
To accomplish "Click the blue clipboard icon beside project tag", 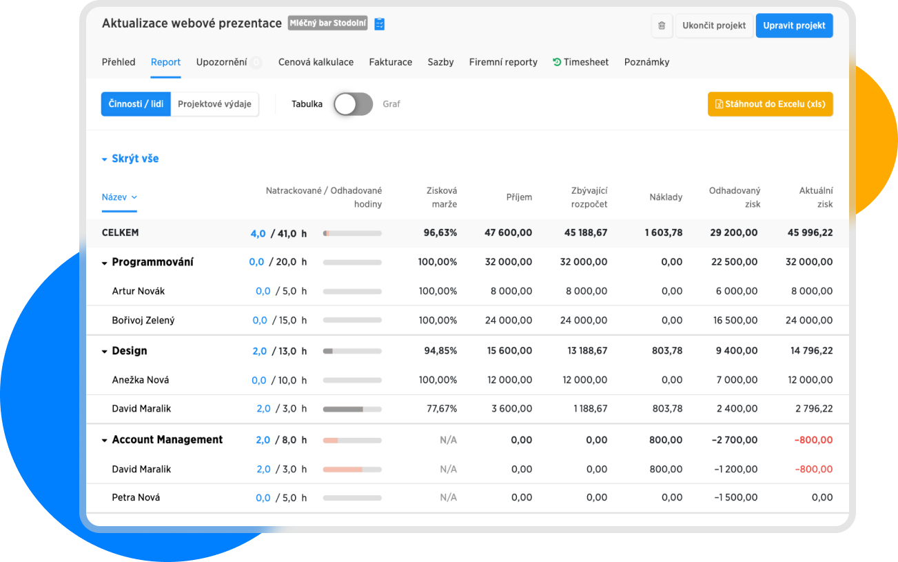I will pyautogui.click(x=380, y=24).
